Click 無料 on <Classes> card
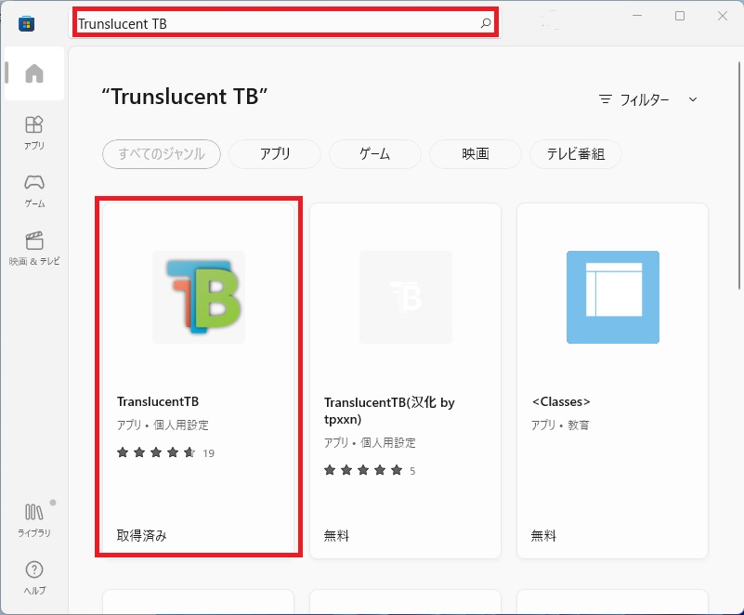The image size is (744, 615). (x=543, y=536)
